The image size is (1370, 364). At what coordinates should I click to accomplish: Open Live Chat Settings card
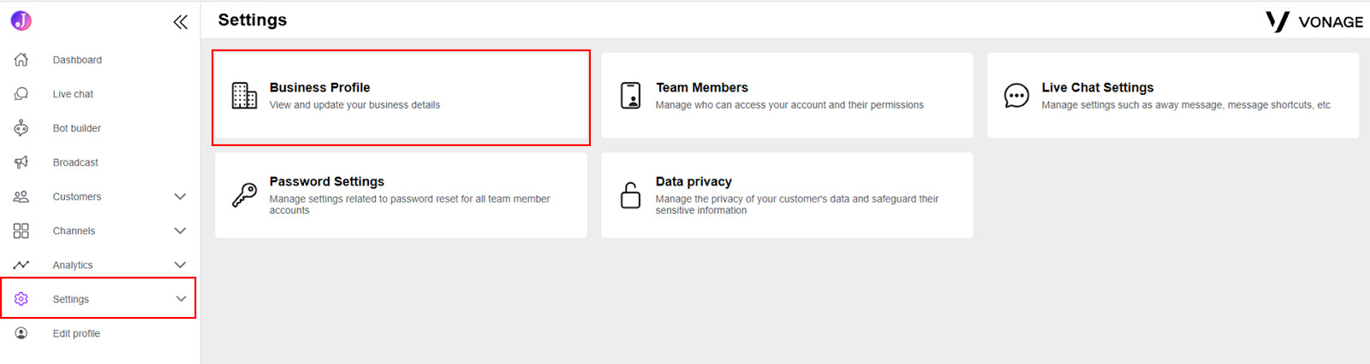pos(1173,96)
